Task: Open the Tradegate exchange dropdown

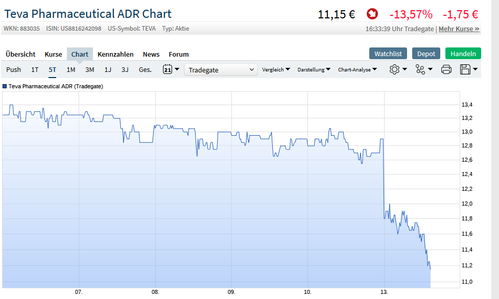Action: tap(221, 70)
